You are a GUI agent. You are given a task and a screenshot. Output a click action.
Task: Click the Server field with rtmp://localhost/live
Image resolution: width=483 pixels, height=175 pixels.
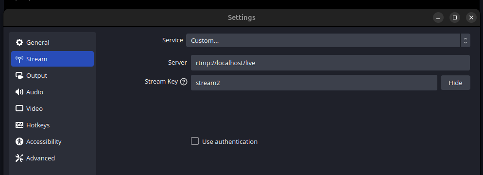pyautogui.click(x=330, y=63)
